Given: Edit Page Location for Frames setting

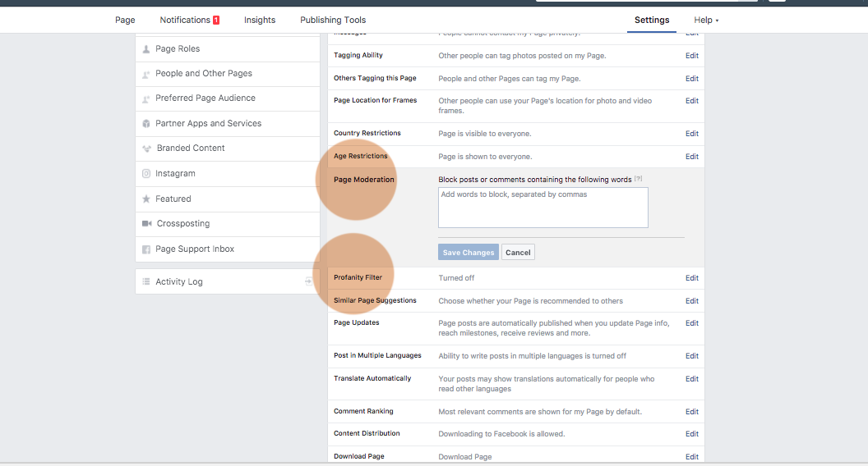Looking at the screenshot, I should tap(692, 101).
